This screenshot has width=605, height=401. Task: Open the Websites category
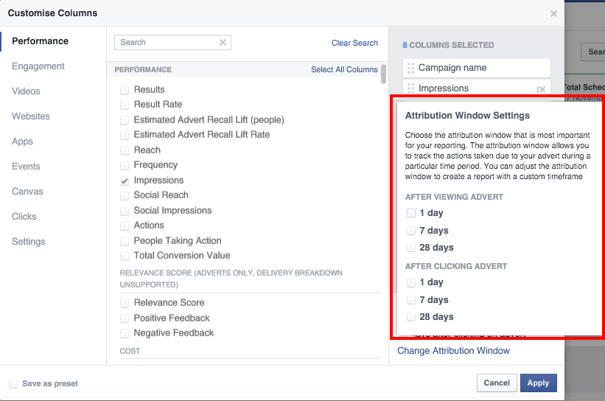31,116
